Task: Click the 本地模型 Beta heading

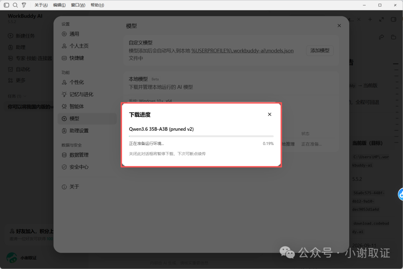Action: click(x=144, y=79)
